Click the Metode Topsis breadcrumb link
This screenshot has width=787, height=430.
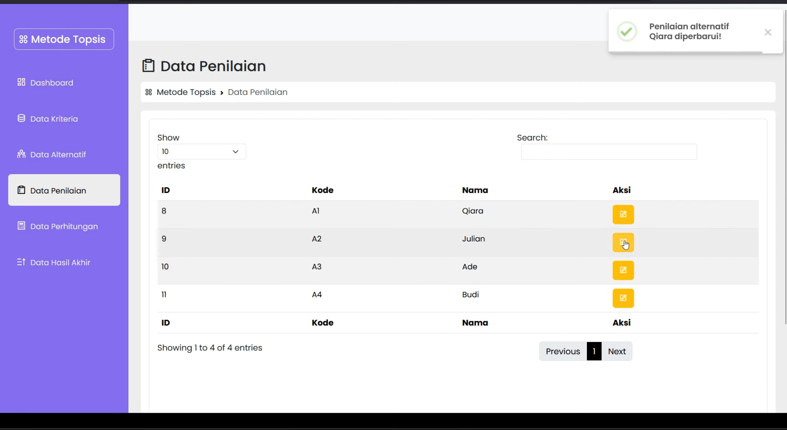click(x=186, y=92)
